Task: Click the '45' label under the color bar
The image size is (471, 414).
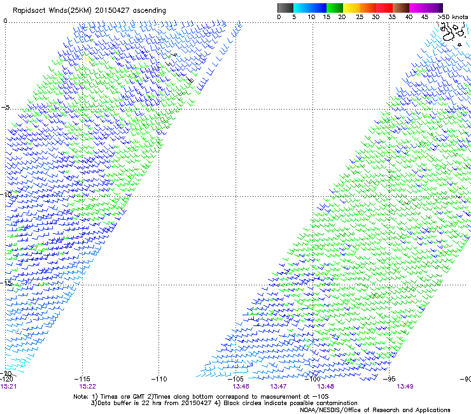Action: [425, 17]
